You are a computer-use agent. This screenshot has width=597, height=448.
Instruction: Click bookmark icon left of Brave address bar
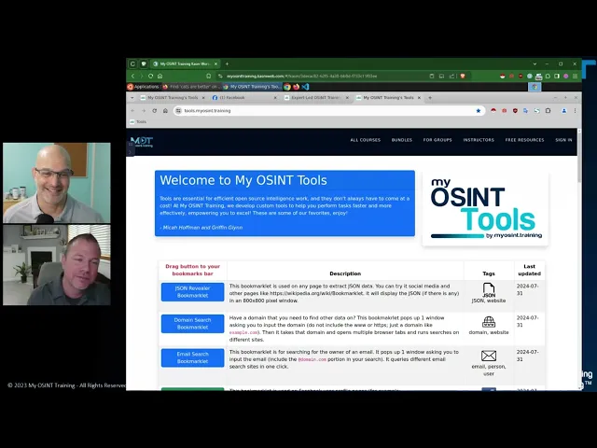208,77
